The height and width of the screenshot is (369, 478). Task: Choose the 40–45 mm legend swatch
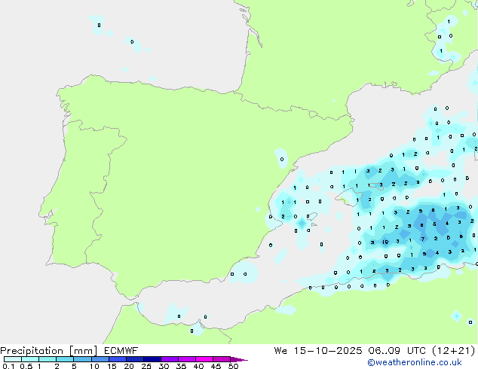[x=204, y=359]
